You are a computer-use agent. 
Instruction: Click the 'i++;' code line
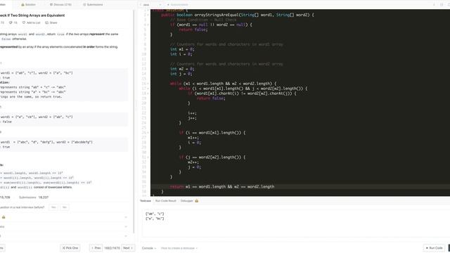tap(192, 113)
